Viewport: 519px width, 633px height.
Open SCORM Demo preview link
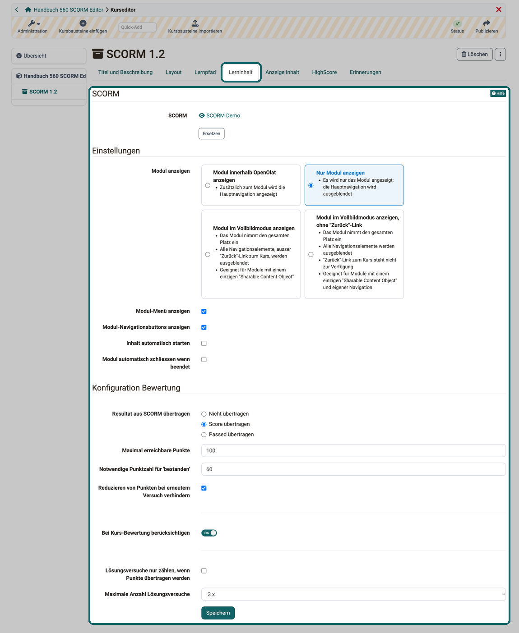click(223, 115)
